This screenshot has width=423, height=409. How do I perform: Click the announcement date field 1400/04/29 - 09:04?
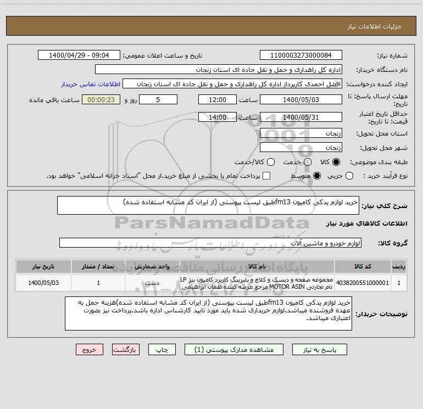pyautogui.click(x=79, y=55)
